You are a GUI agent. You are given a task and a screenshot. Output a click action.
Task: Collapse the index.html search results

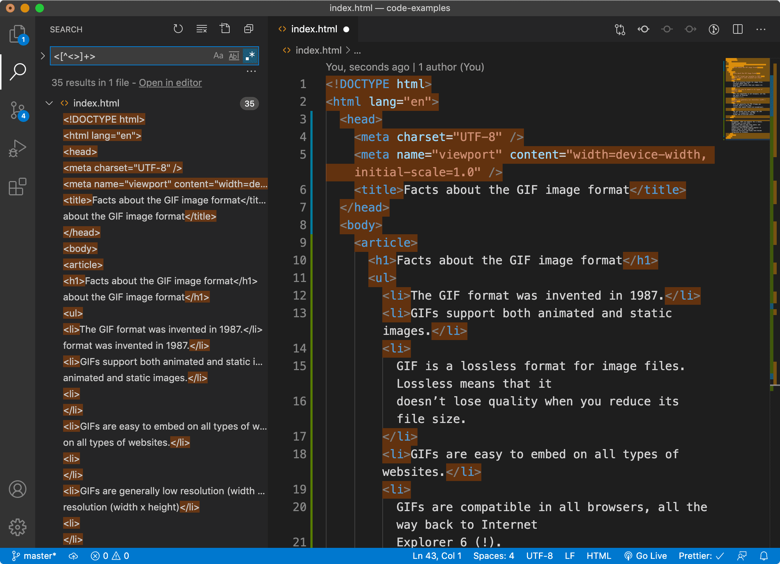coord(50,103)
